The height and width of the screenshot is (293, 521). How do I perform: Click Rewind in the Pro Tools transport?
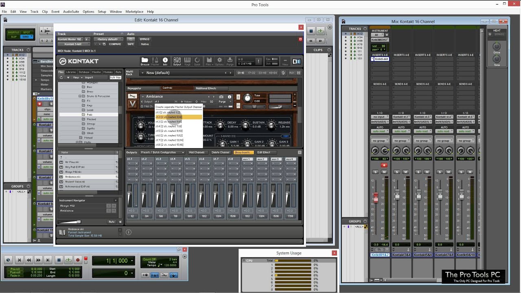tap(28, 260)
